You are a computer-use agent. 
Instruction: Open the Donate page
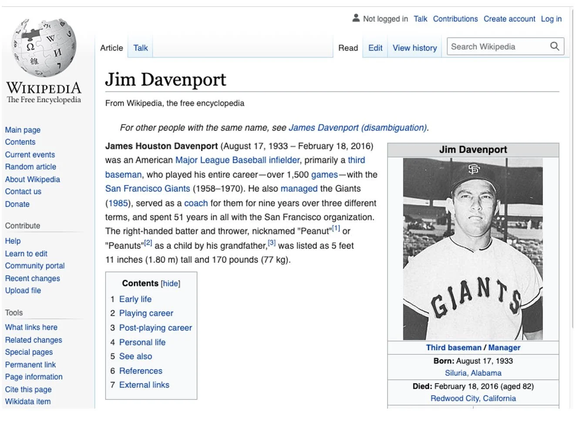(x=17, y=204)
